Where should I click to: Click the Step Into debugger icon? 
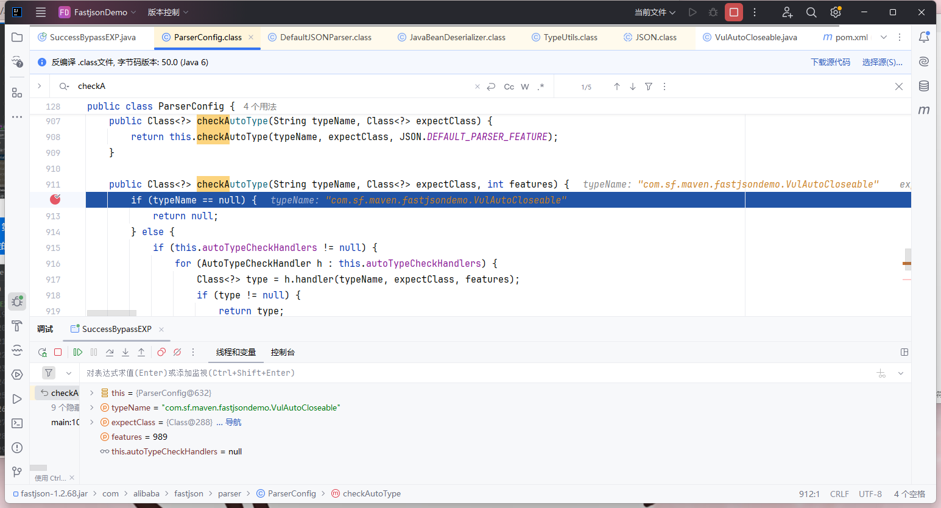pyautogui.click(x=125, y=352)
